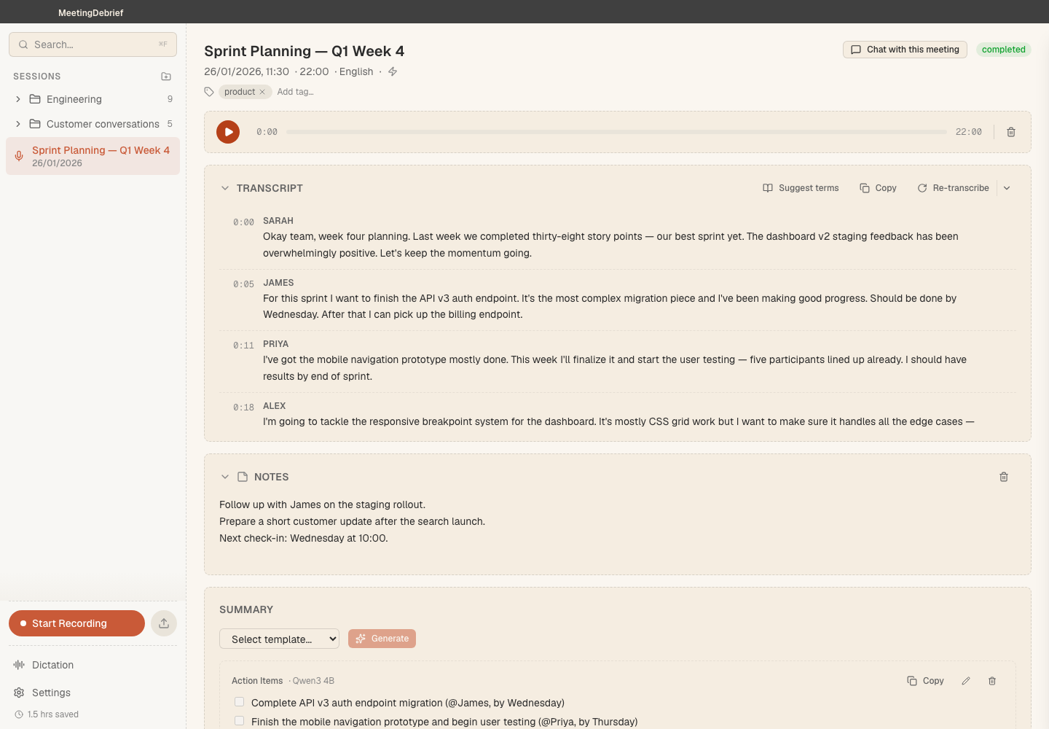Copy the Action Items summary
1049x729 pixels.
925,681
